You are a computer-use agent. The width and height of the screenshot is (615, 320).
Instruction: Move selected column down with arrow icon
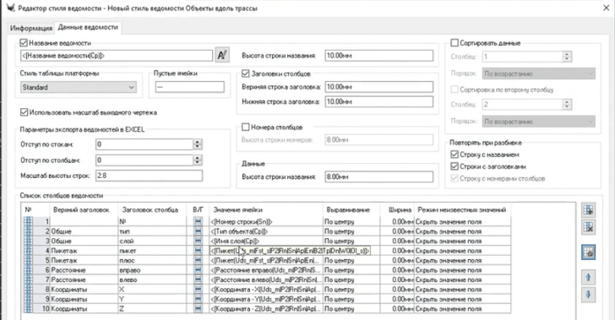click(x=588, y=295)
